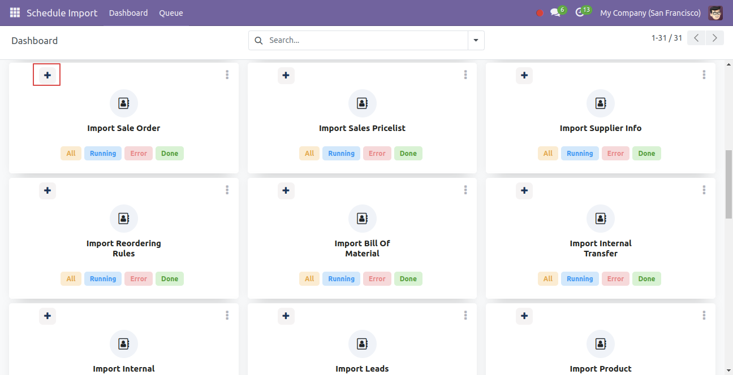Show Error for Import Reordering Rules
Viewport: 733px width, 375px height.
[x=139, y=278]
